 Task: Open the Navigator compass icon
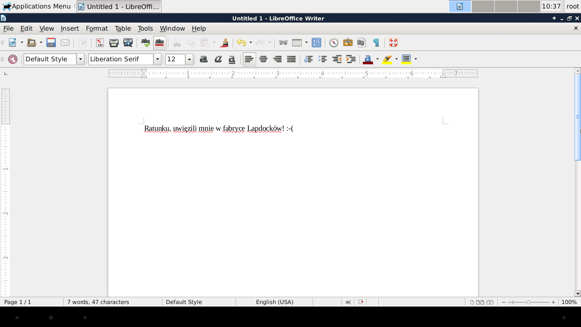pos(334,43)
